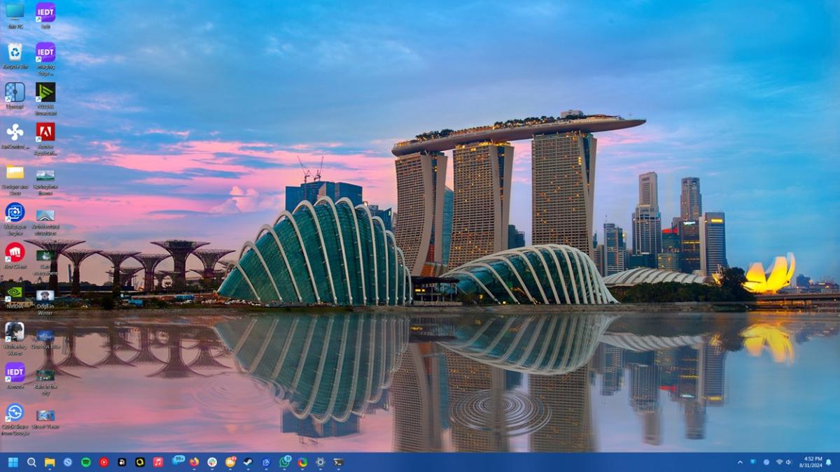Open File Explorer from the taskbar
Screen dimensions: 840x472
point(50,462)
